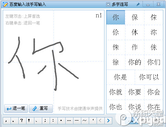The width and height of the screenshot is (166, 127).
Task: Insert the semicolon key
Action: [46, 121]
